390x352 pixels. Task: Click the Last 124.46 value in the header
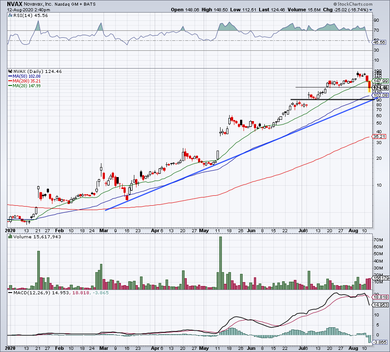272,10
